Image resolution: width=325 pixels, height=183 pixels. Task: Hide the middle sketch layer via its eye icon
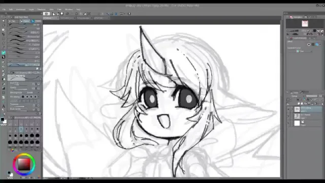pyautogui.click(x=288, y=116)
